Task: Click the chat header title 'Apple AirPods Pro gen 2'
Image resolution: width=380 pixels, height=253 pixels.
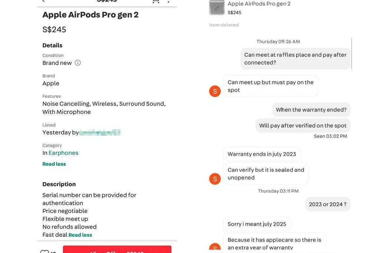Action: tap(259, 4)
